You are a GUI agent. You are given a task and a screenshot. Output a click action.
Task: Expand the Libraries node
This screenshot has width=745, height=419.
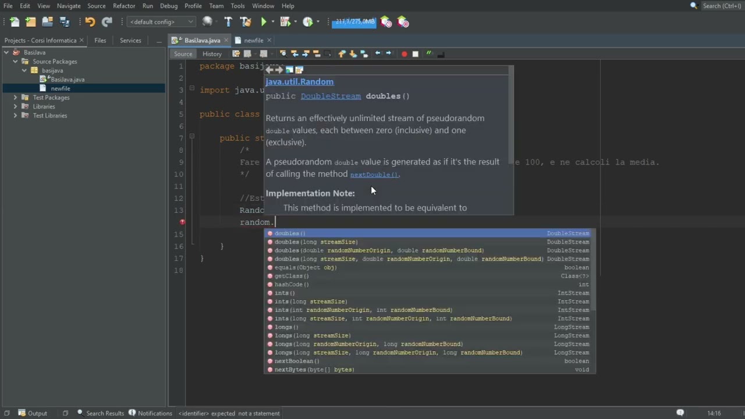15,106
